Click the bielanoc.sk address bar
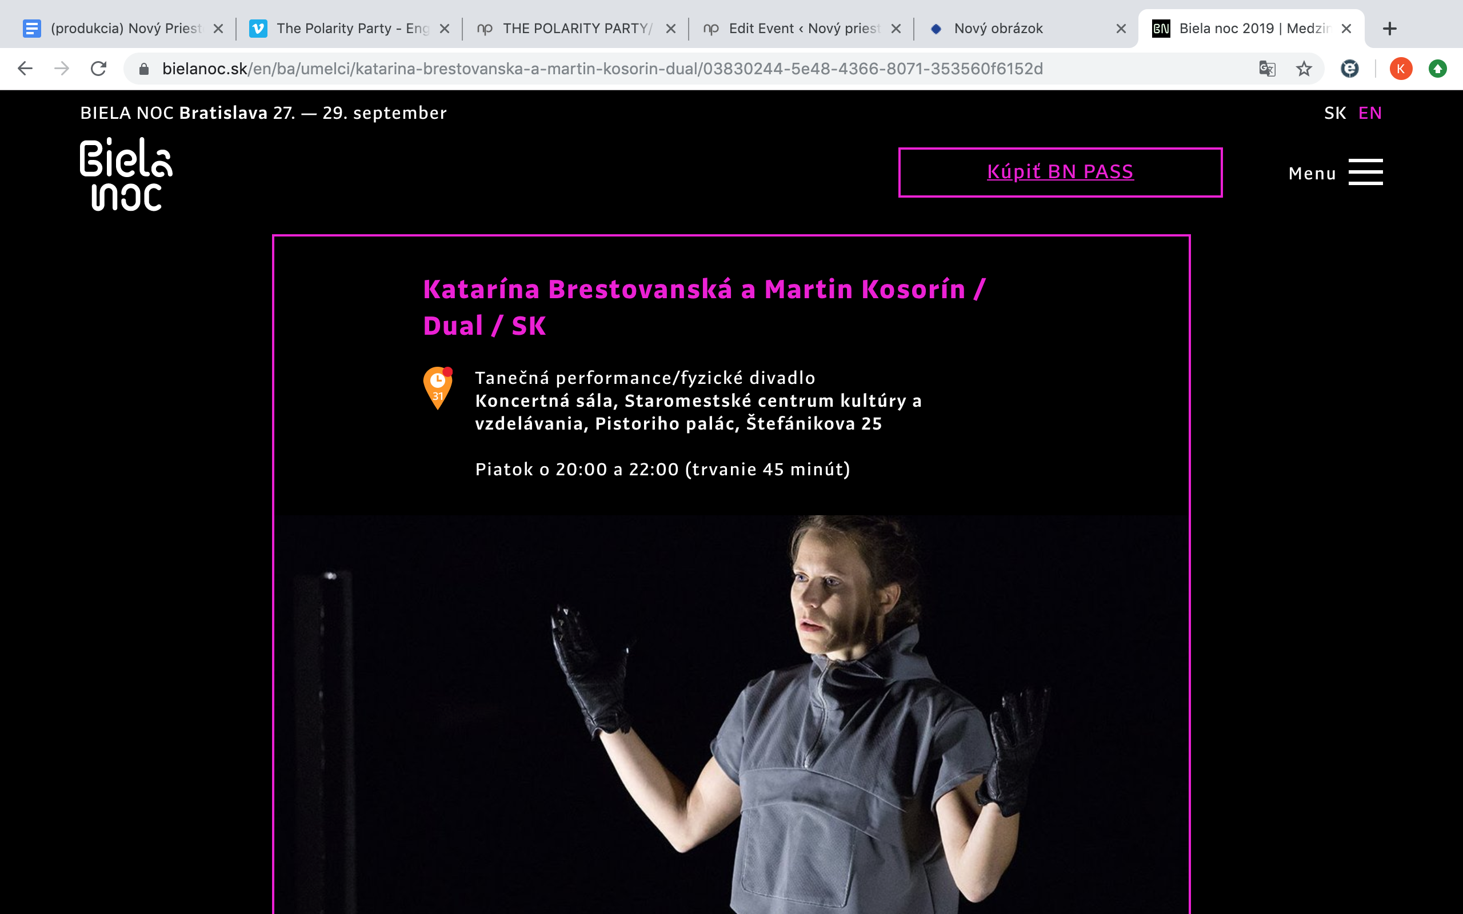The image size is (1463, 914). (x=695, y=69)
